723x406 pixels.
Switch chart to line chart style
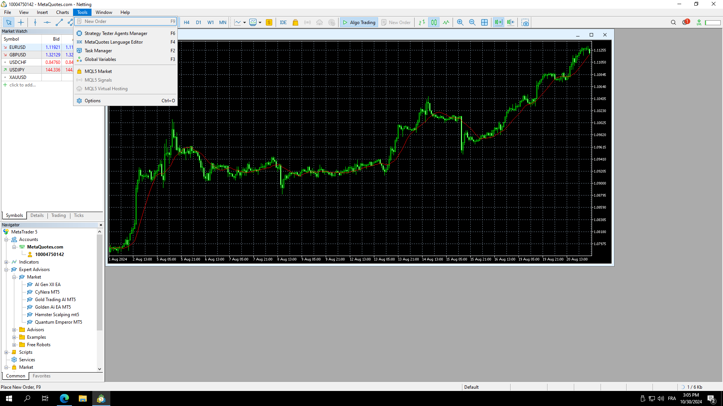[x=446, y=23]
